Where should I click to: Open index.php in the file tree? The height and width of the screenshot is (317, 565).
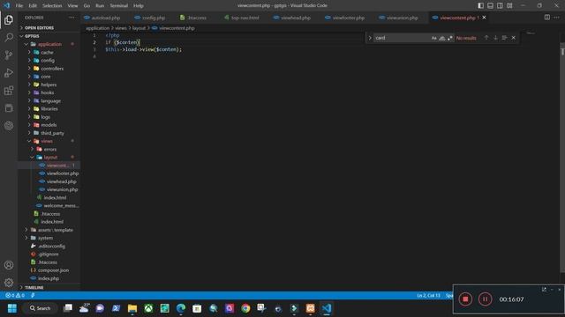[49, 278]
